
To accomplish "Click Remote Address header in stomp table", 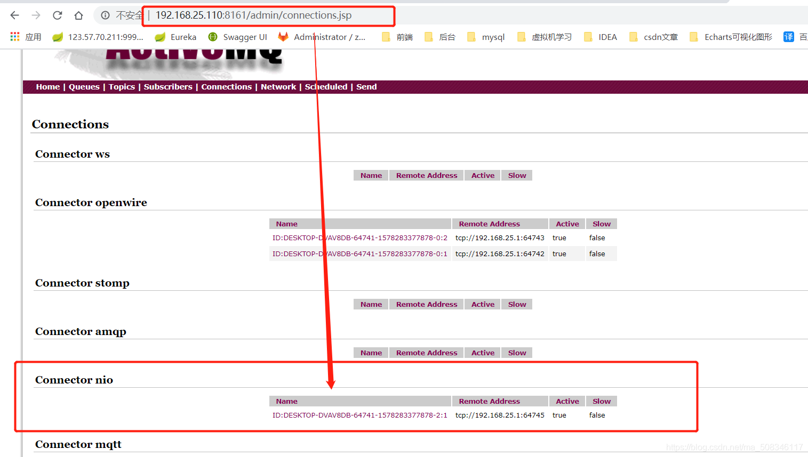I will (x=427, y=305).
